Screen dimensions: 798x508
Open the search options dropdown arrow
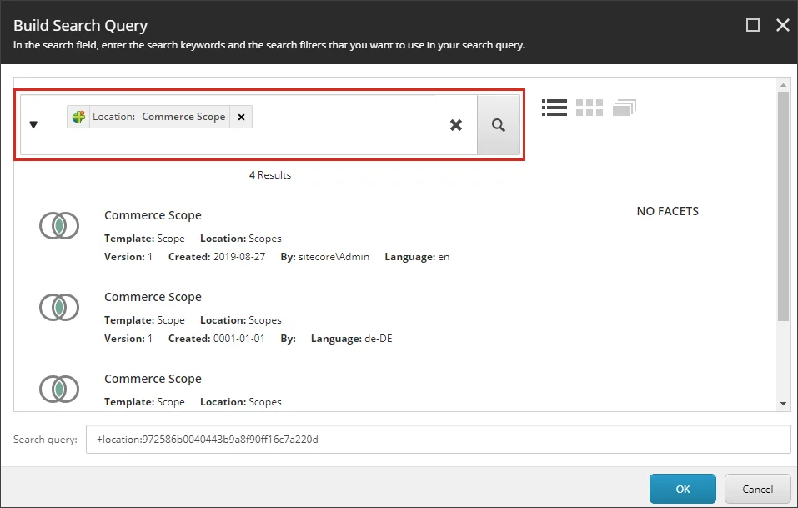tap(33, 125)
